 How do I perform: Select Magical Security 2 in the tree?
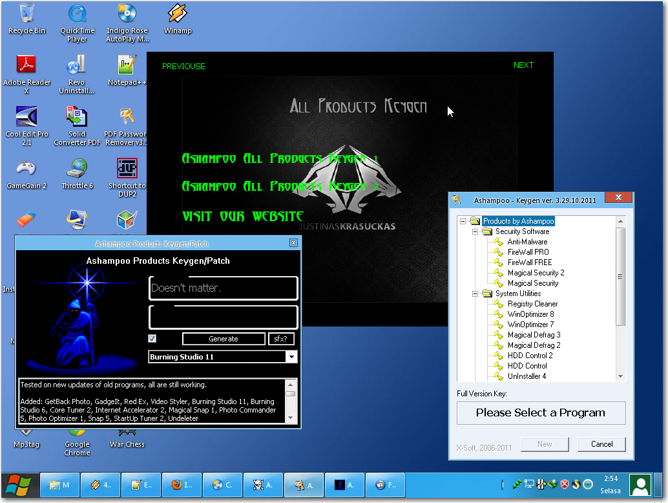pyautogui.click(x=536, y=273)
